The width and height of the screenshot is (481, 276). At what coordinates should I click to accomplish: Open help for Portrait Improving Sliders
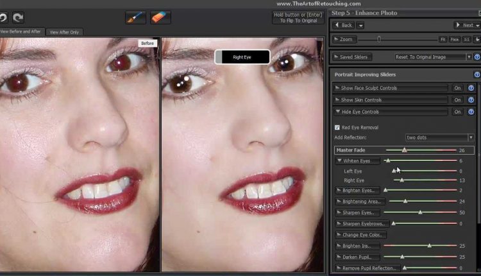[x=477, y=74]
